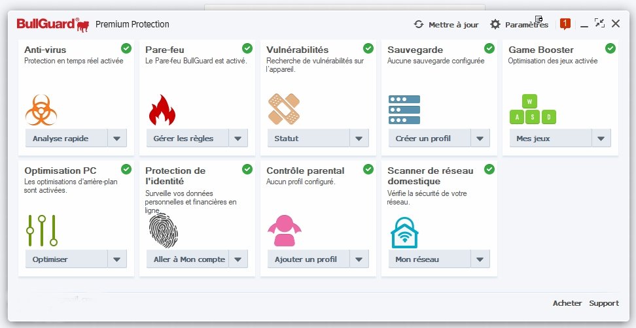Screen dimensions: 636x328
Task: Click the Vulnérabilités green status checkmark
Action: pos(368,48)
